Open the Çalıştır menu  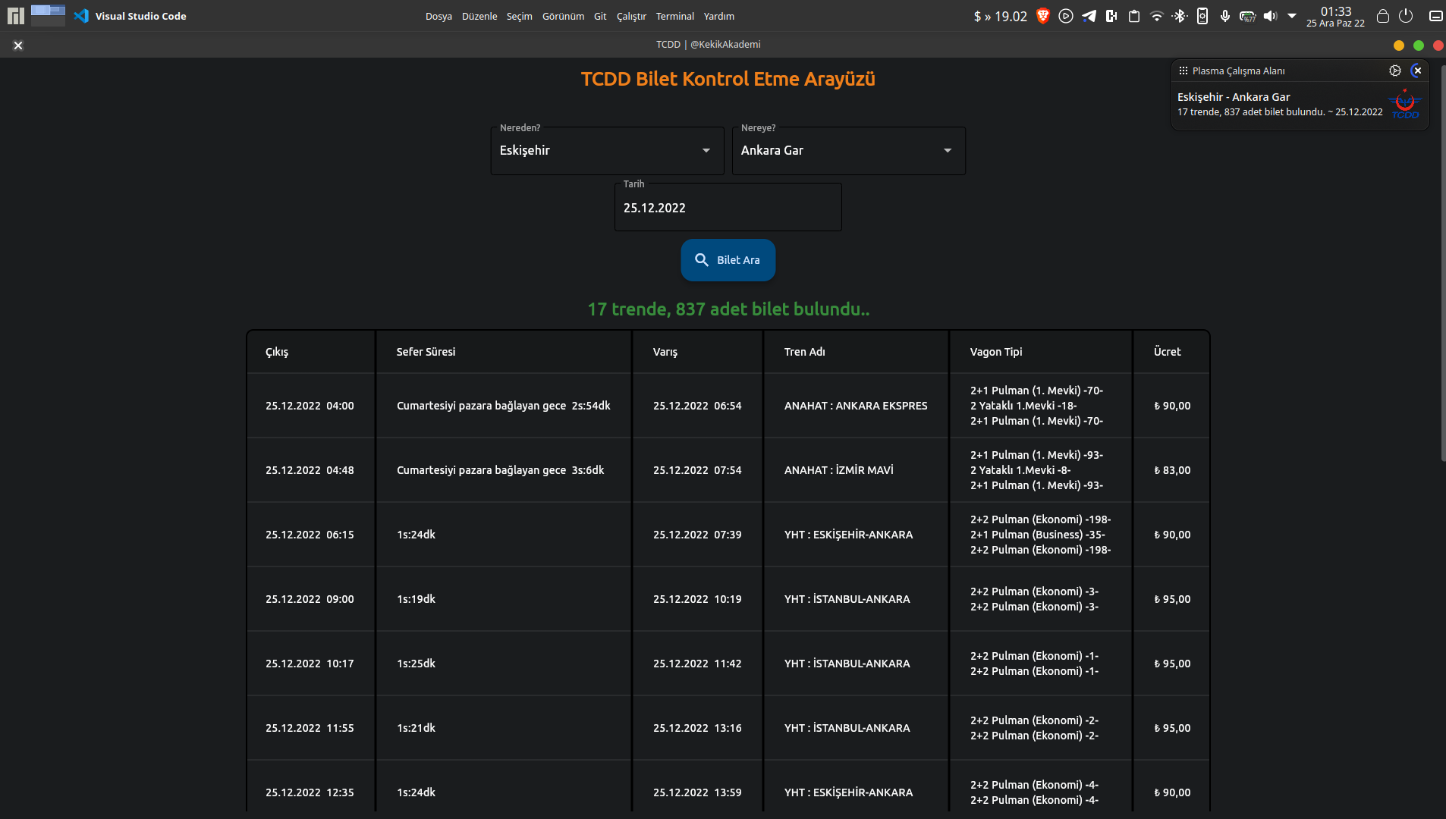tap(631, 16)
